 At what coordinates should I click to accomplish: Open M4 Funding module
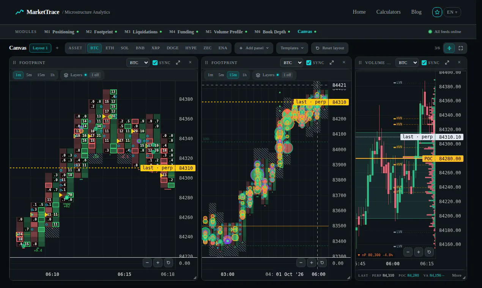(x=184, y=32)
